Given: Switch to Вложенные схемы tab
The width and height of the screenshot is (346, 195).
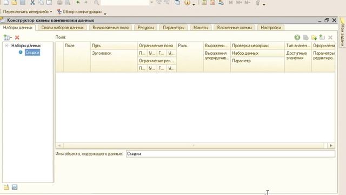Looking at the screenshot, I should tap(234, 28).
